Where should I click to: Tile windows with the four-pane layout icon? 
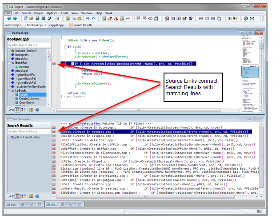click(x=201, y=18)
